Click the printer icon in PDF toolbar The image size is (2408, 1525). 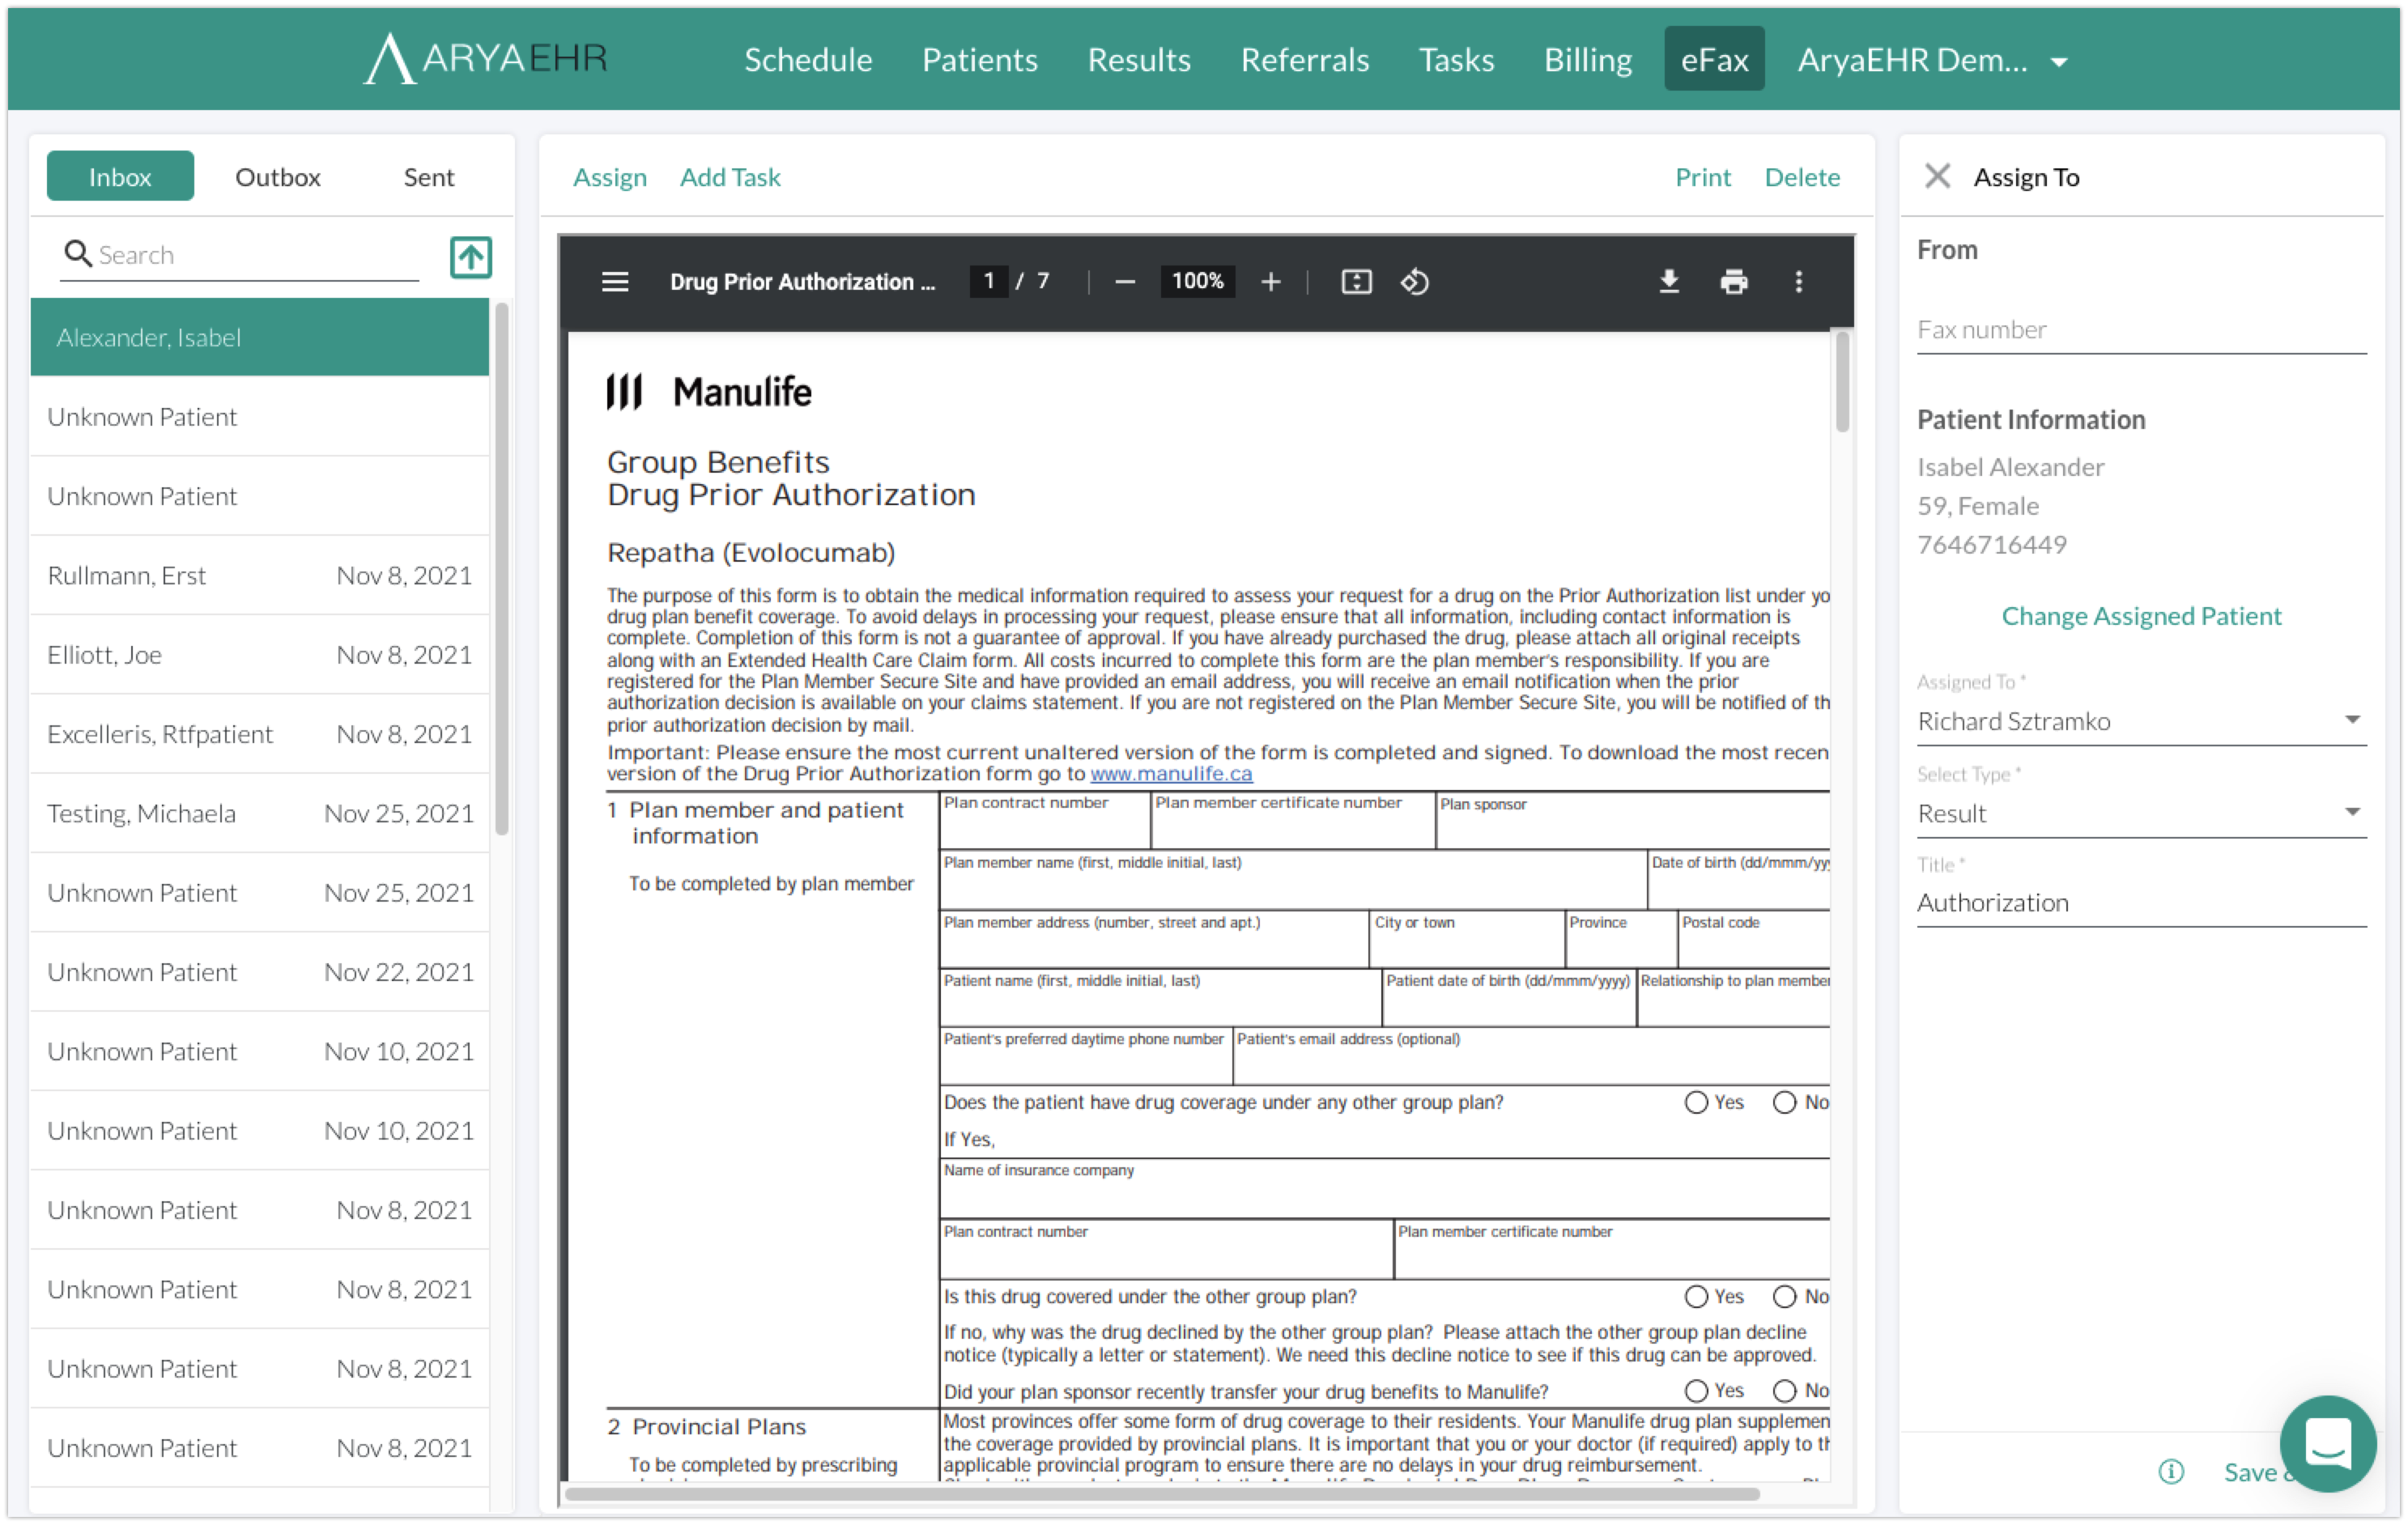click(1733, 282)
